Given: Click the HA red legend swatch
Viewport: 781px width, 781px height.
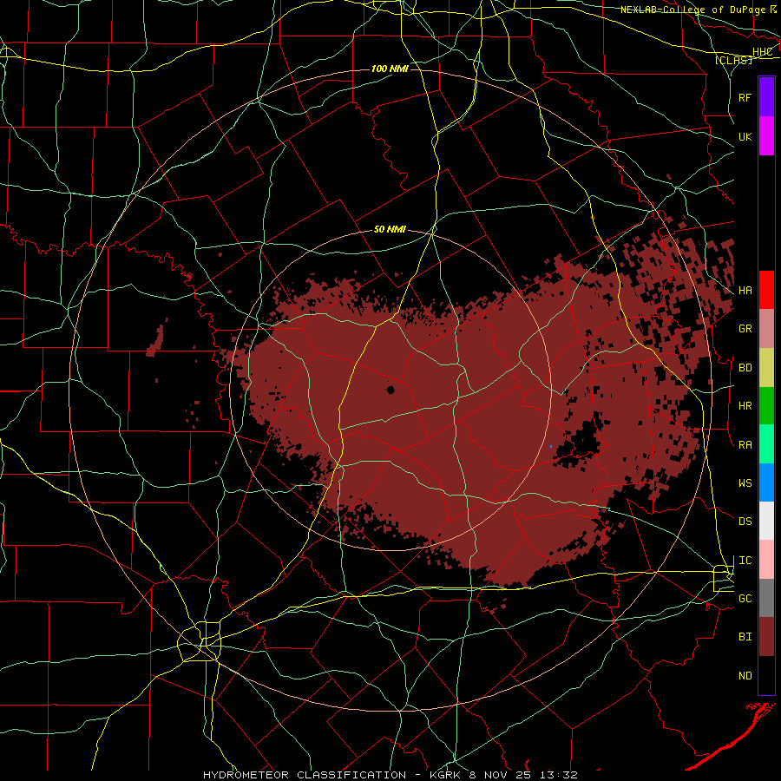Looking at the screenshot, I should click(x=766, y=290).
